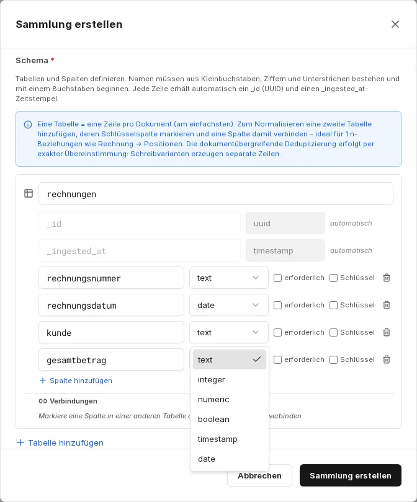Mark kunde as Schlüssel
Viewport: 417px width, 502px height.
(x=333, y=332)
